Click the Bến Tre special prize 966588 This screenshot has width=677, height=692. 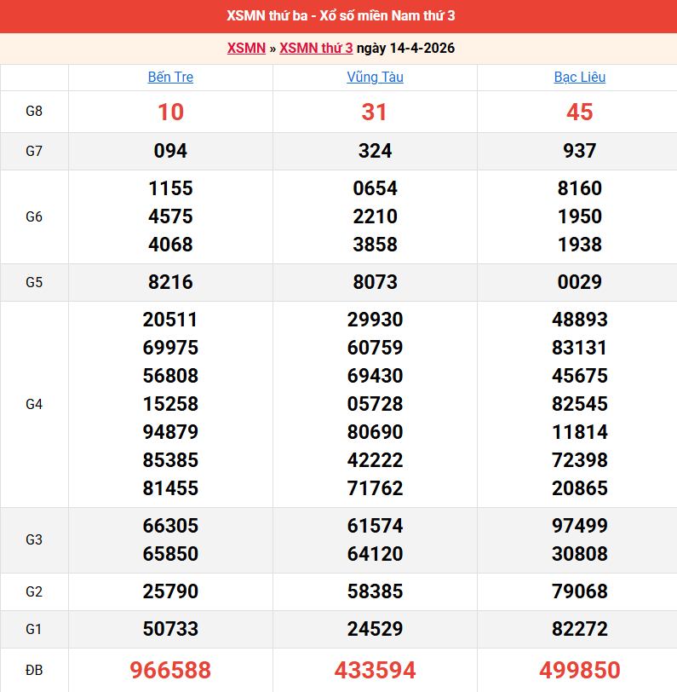(x=170, y=670)
